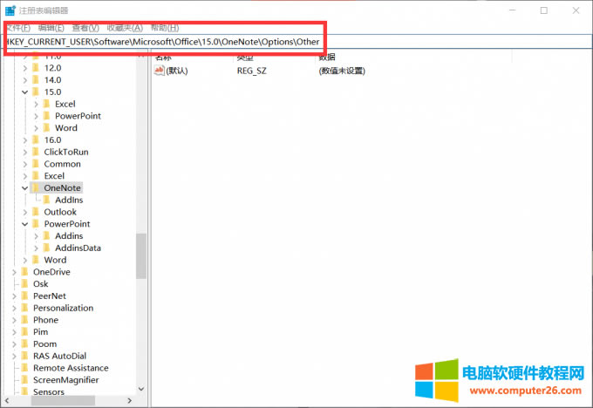Image resolution: width=593 pixels, height=408 pixels.
Task: Click the OneDrive folder icon
Action: [x=25, y=271]
